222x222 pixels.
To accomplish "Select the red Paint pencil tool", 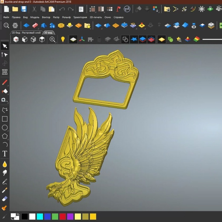I will [x=5, y=83].
